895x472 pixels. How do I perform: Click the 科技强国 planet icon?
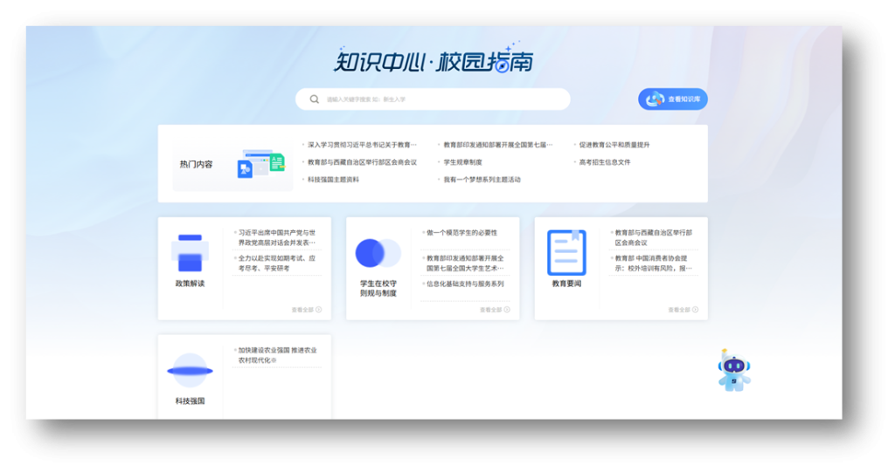(190, 371)
